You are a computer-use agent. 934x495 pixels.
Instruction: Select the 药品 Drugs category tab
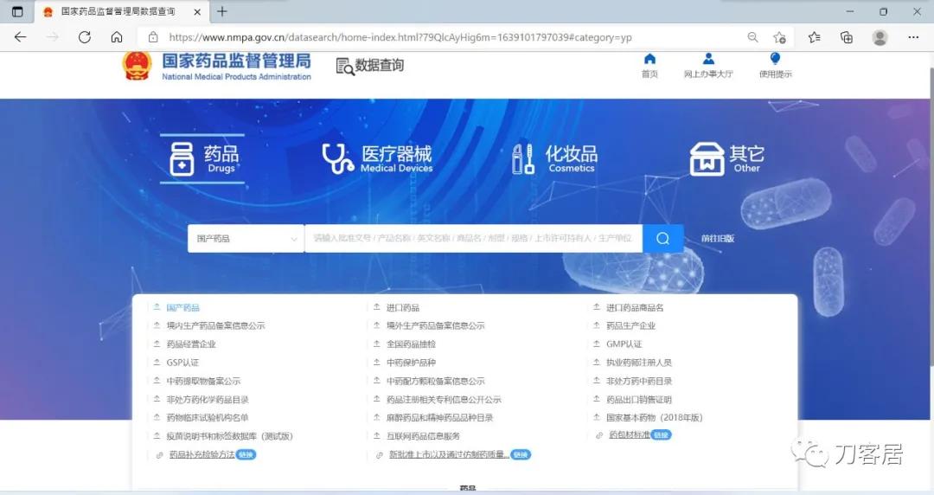pos(202,158)
